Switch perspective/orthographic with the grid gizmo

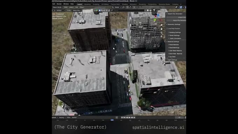click(x=161, y=36)
